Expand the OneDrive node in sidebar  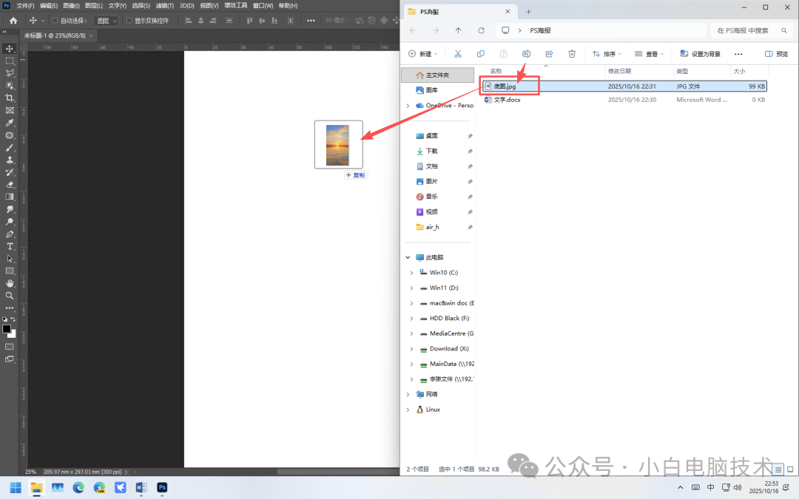pyautogui.click(x=408, y=106)
